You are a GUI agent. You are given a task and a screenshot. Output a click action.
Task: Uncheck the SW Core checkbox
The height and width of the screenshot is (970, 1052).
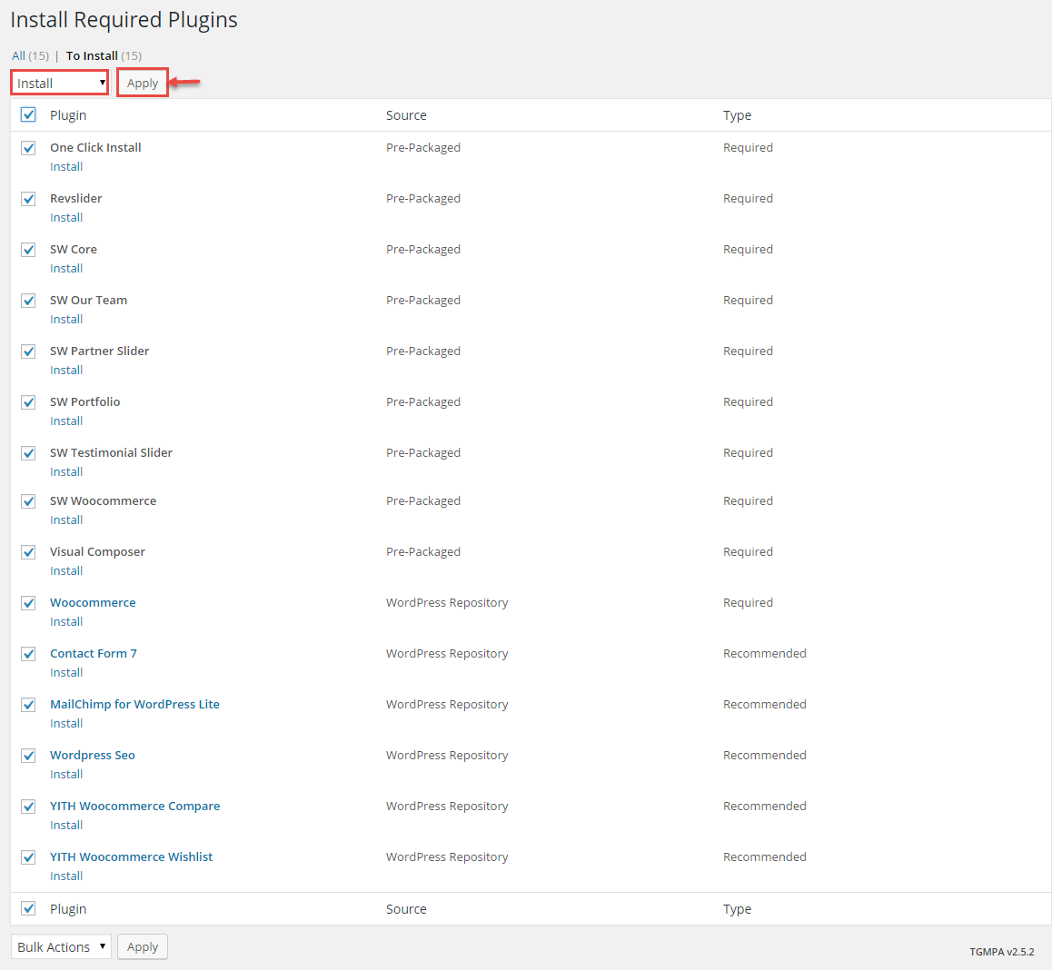28,250
